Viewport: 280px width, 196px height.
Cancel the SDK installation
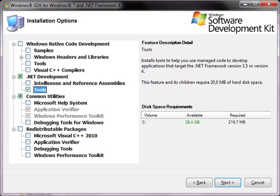(258, 182)
